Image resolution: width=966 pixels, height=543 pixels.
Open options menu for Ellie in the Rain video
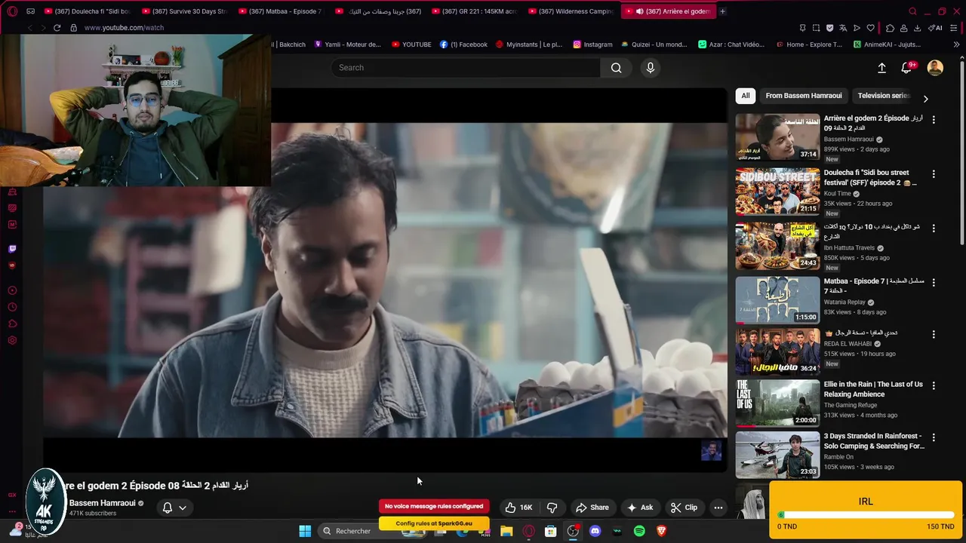[x=934, y=385]
